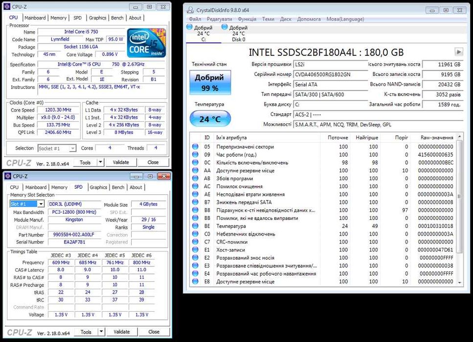Viewport: 473px width, 342px height.
Task: Click the status circle for attribute B7
Action: (x=195, y=202)
